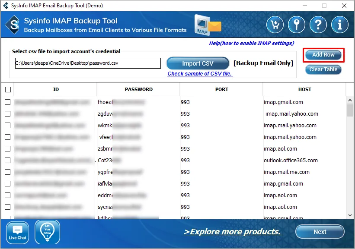Tick the checkbox for imap.mail.me.com row
Screen dimensions: 355x249
pyautogui.click(x=8, y=172)
